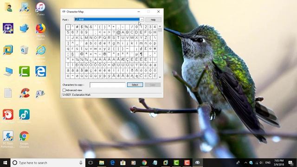Select the micro µ character
The width and height of the screenshot is (297, 167).
click(x=136, y=54)
